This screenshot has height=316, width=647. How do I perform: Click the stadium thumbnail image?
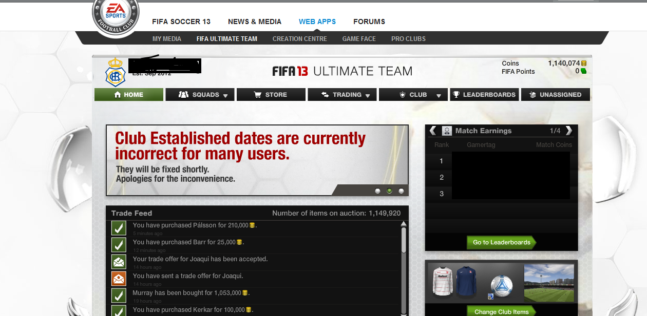[x=549, y=283]
